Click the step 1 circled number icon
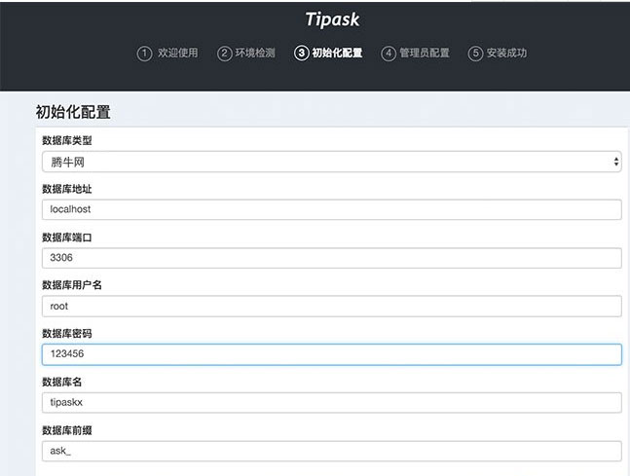The width and height of the screenshot is (630, 476). [x=144, y=54]
